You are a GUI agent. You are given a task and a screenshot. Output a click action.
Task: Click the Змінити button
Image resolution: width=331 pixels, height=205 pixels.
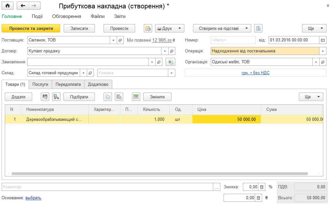157,97
